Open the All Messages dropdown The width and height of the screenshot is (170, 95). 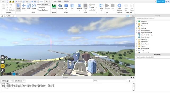click(6, 81)
